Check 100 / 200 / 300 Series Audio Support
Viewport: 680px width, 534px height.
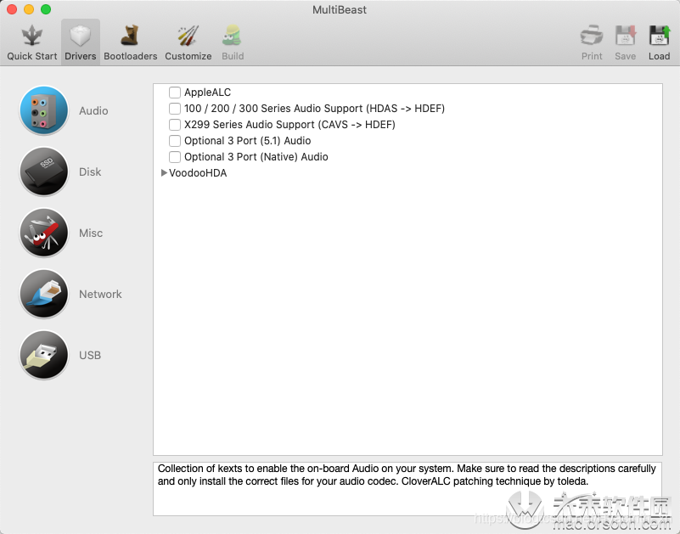tap(175, 109)
